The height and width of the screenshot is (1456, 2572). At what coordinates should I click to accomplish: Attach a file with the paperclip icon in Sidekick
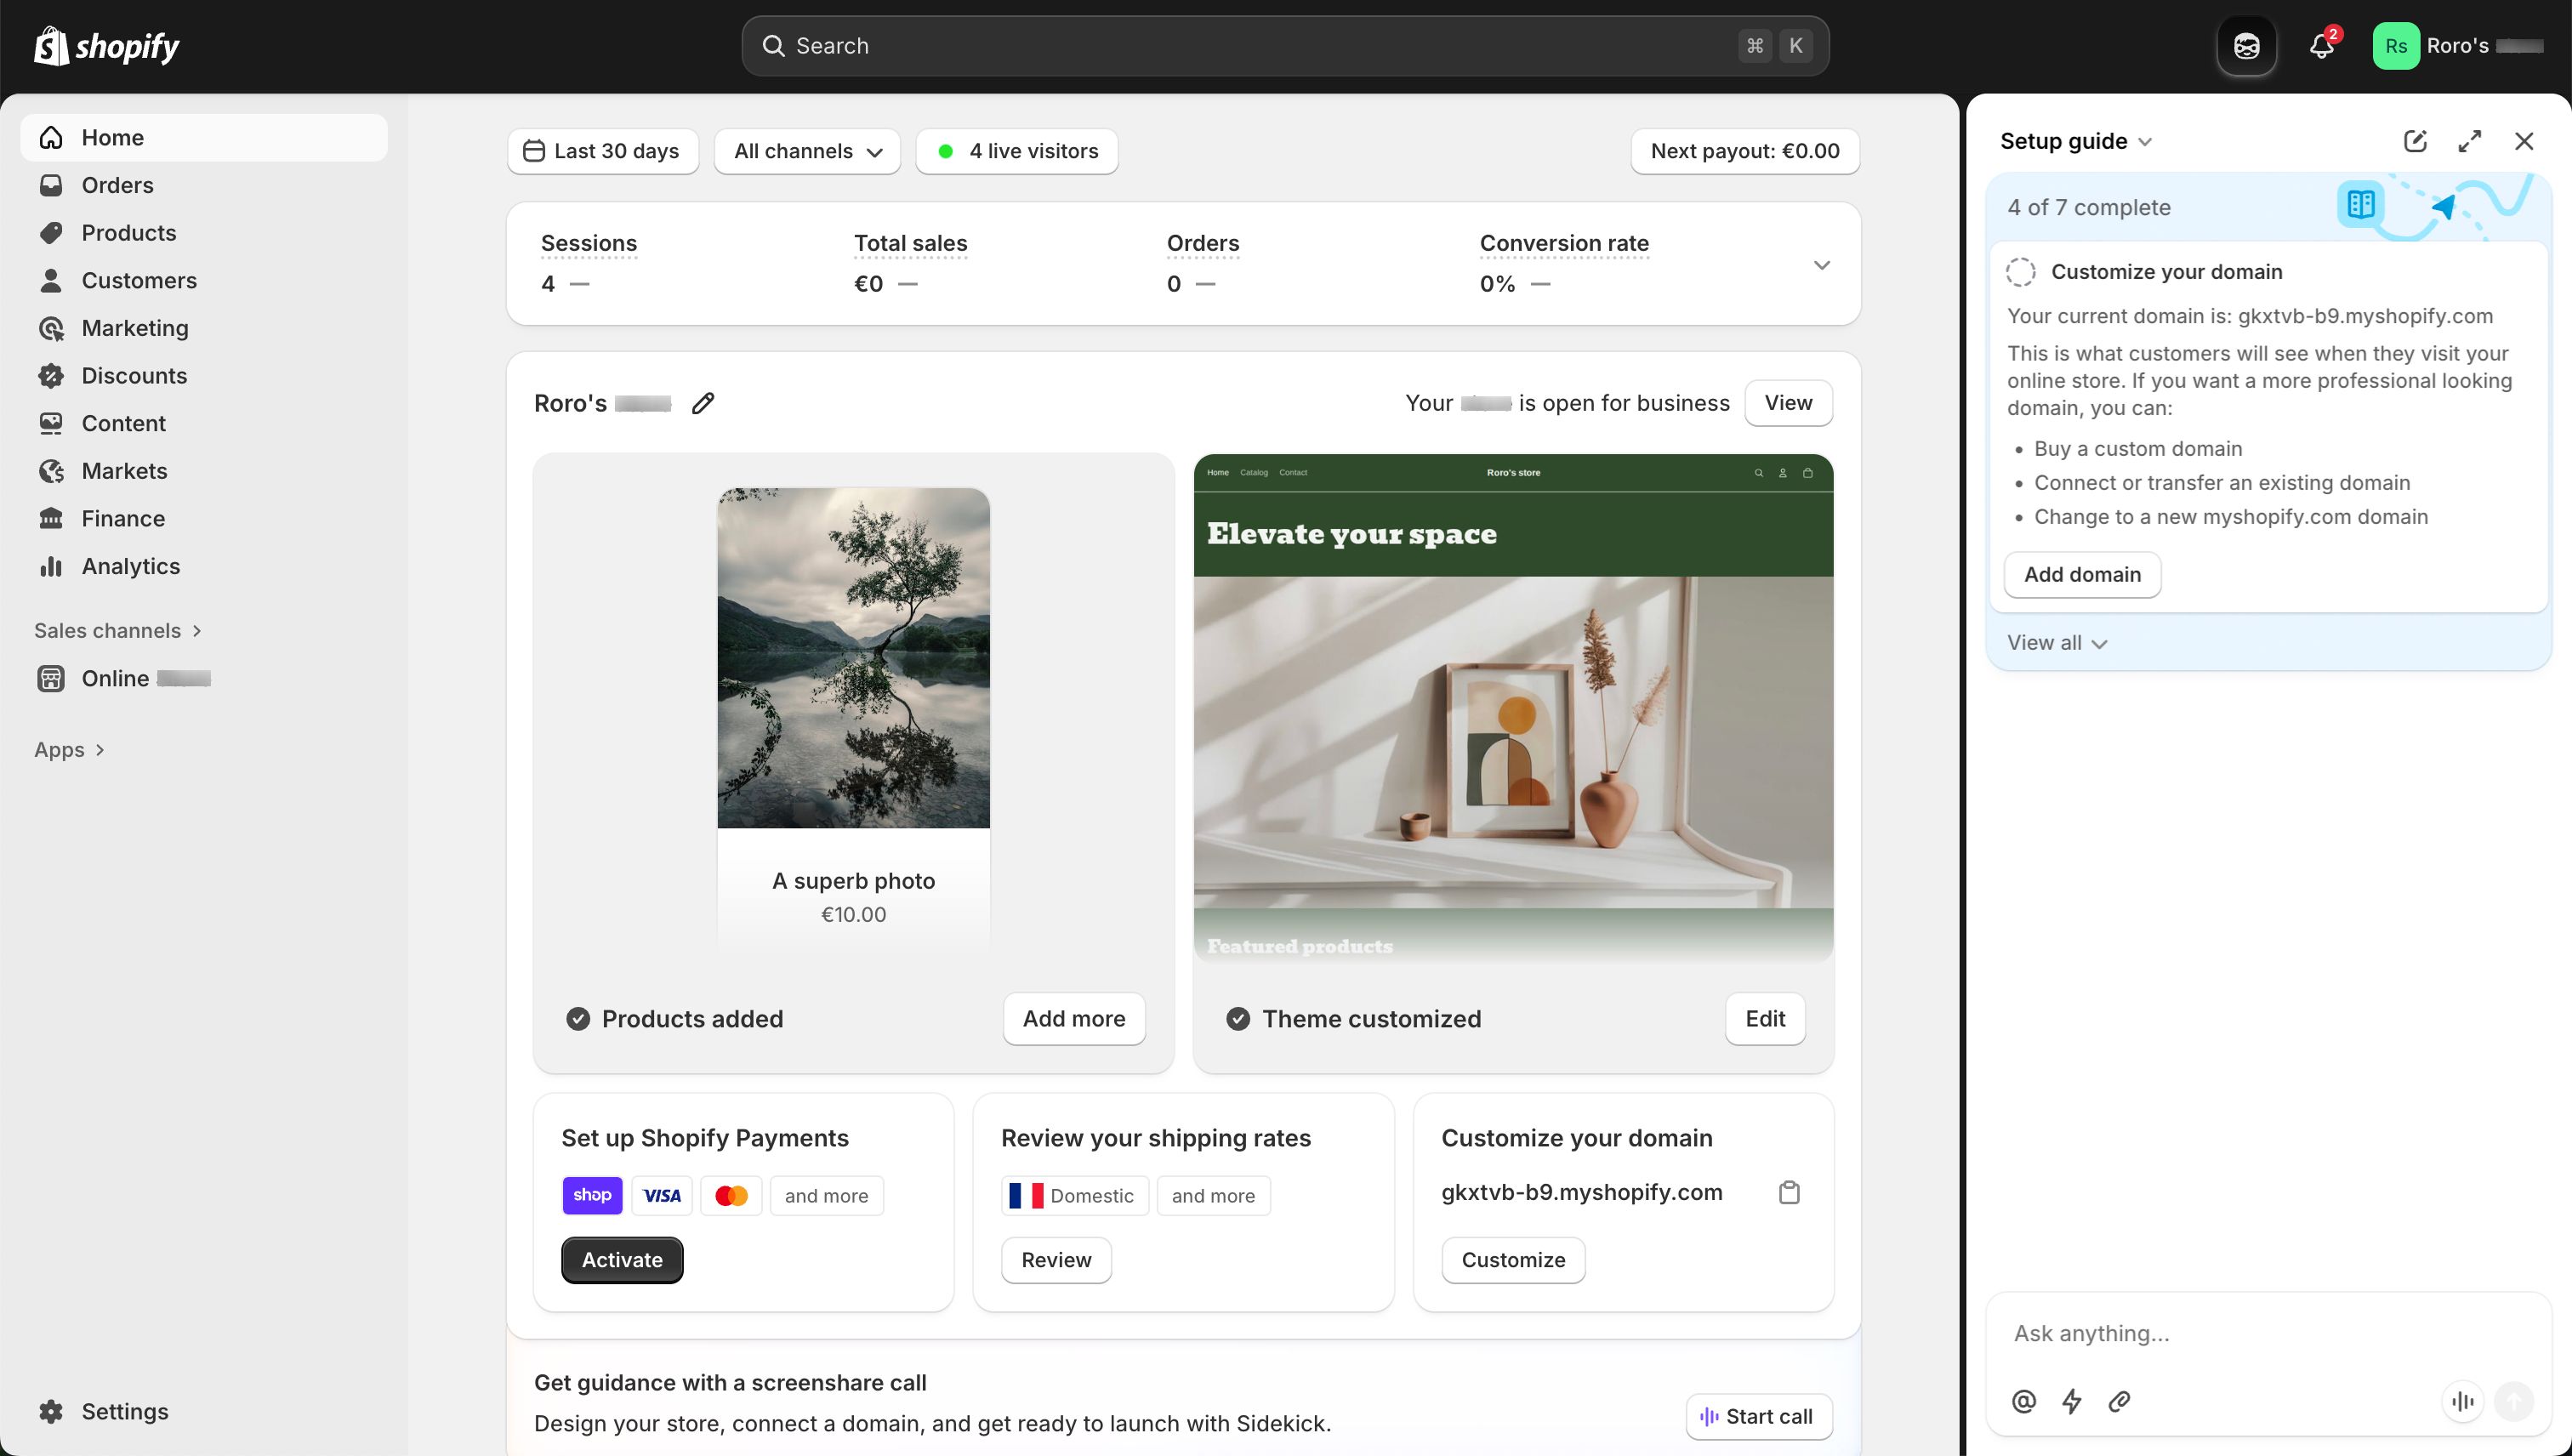click(x=2119, y=1401)
